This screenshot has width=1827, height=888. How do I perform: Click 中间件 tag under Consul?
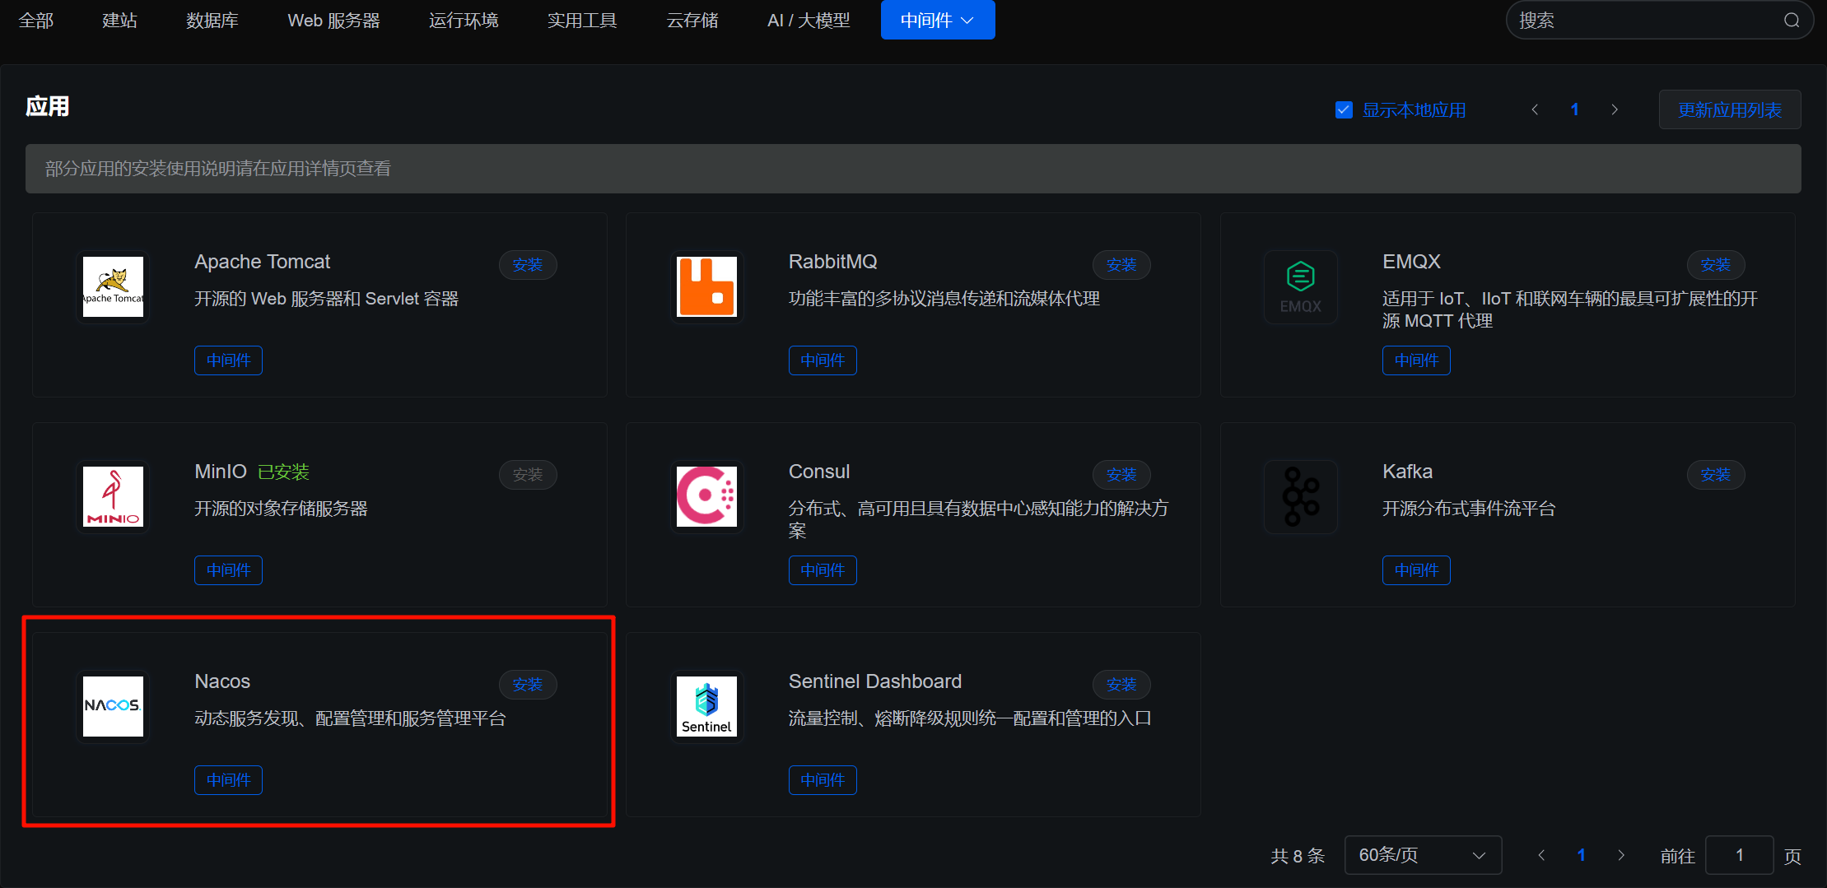pos(823,570)
